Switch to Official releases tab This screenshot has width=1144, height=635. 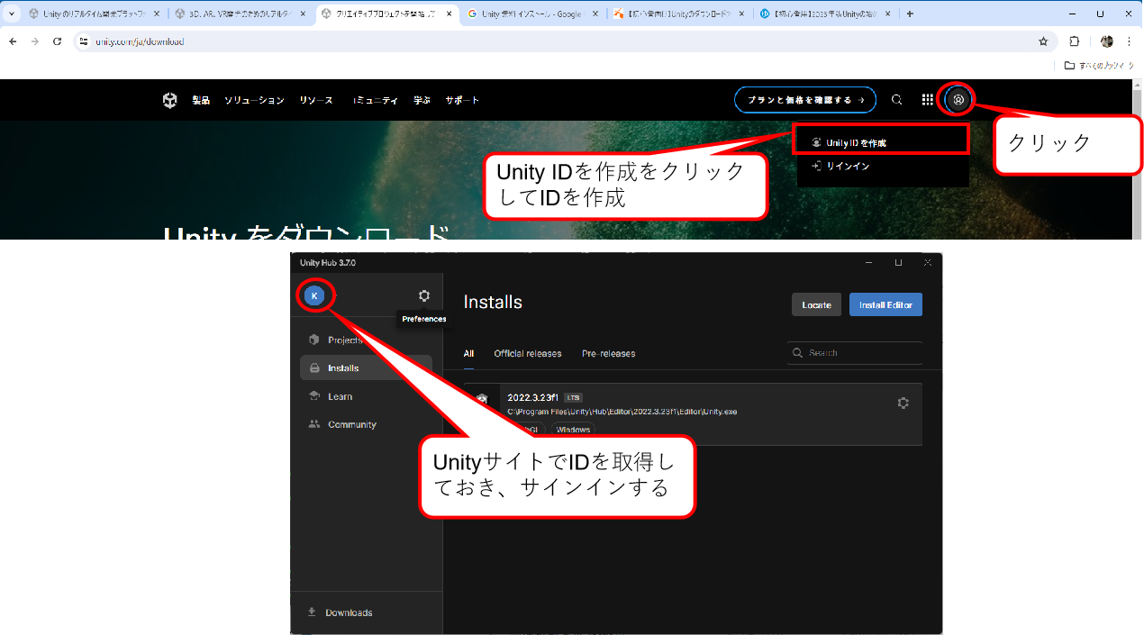[528, 353]
